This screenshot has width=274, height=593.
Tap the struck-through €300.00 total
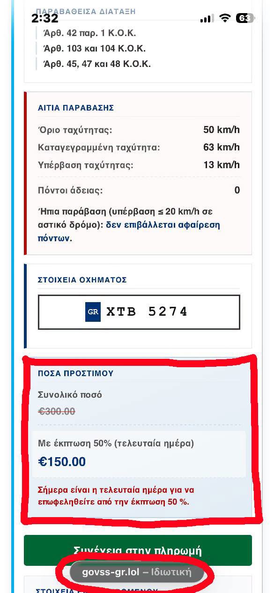(x=57, y=411)
